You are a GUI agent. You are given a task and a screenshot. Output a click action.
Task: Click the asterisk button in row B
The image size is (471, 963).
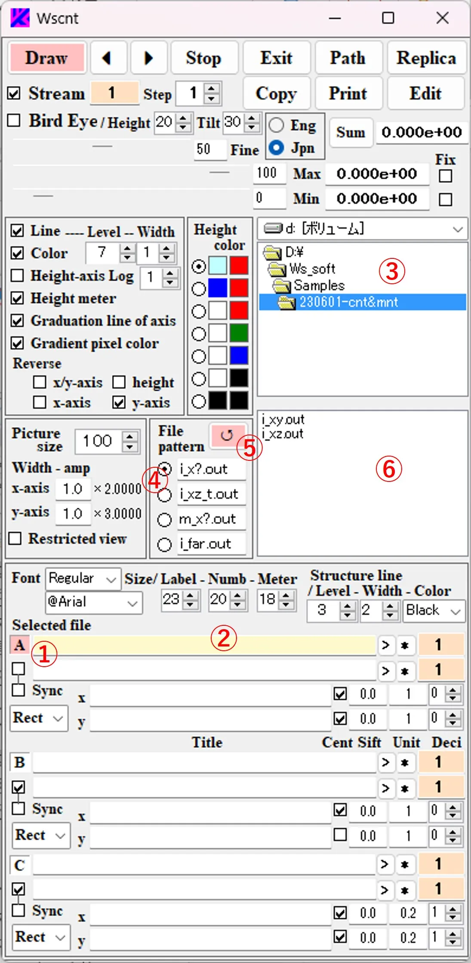pos(405,763)
